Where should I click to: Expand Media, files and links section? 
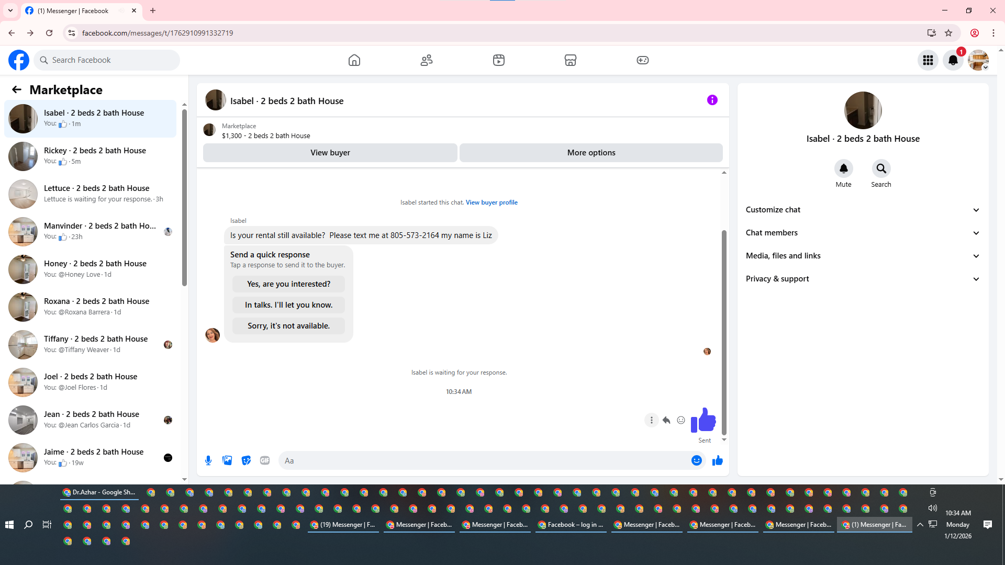[x=862, y=256]
